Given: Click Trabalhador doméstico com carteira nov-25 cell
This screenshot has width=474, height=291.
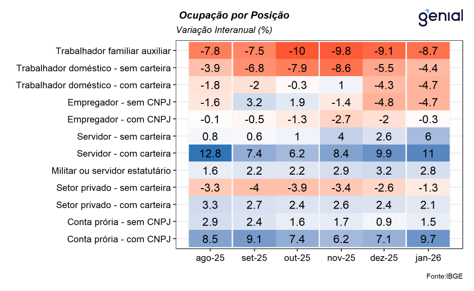Looking at the screenshot, I should (341, 85).
